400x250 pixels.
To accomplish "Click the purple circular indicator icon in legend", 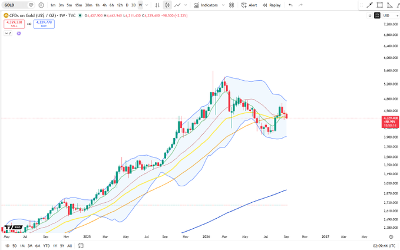I will pos(19,34).
